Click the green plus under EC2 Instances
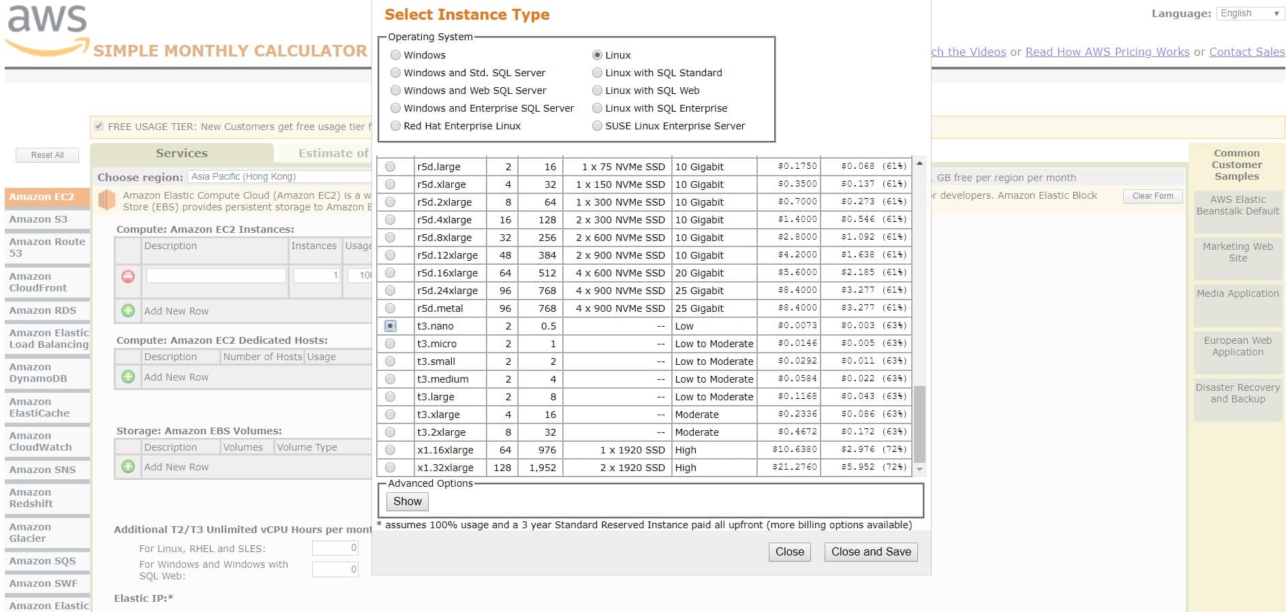The image size is (1286, 612). [128, 310]
